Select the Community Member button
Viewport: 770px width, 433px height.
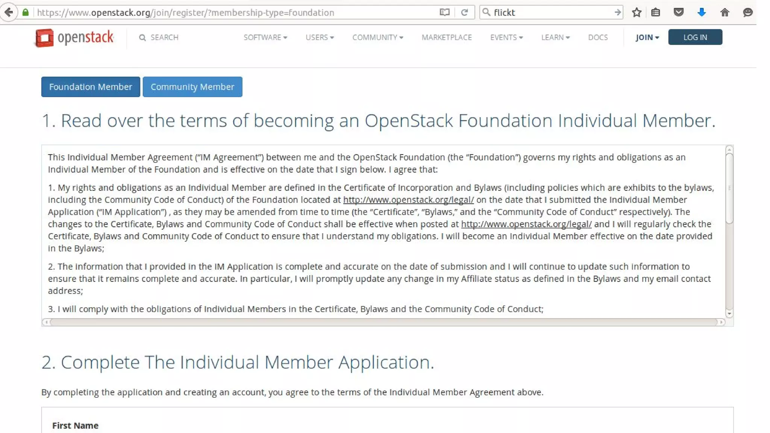[192, 87]
